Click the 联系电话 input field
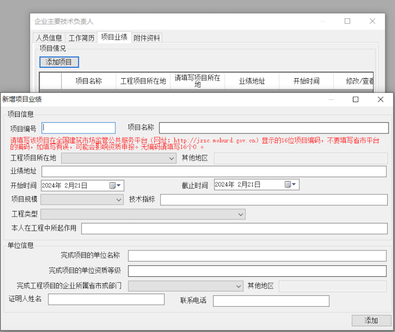 click(x=271, y=301)
